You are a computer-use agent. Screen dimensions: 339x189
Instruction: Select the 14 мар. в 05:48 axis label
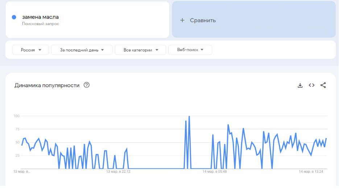(x=215, y=172)
